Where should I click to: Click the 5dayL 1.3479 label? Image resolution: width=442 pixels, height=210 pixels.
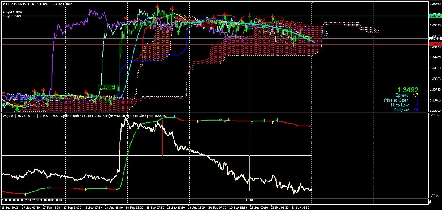click(x=12, y=16)
